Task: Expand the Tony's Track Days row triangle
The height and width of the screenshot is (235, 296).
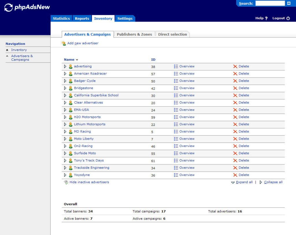Action: (x=65, y=160)
